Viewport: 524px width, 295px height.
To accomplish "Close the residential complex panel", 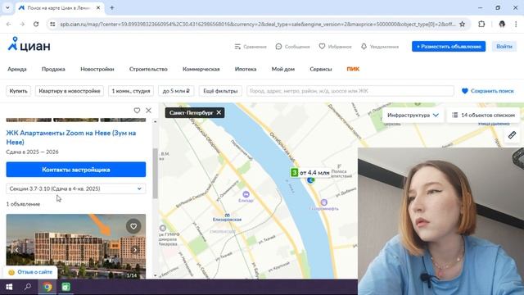I will (148, 111).
